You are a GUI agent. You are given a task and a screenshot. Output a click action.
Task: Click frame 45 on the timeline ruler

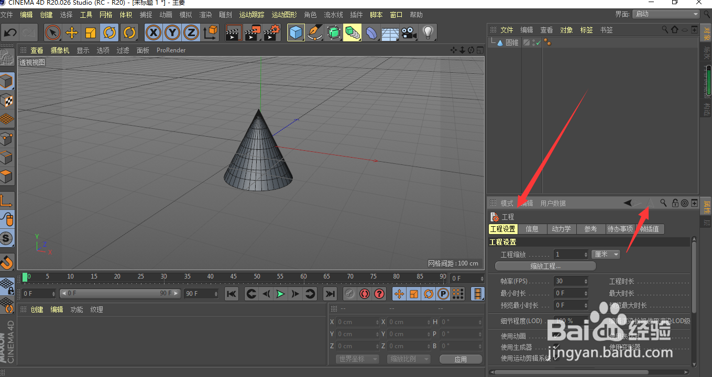pyautogui.click(x=234, y=277)
